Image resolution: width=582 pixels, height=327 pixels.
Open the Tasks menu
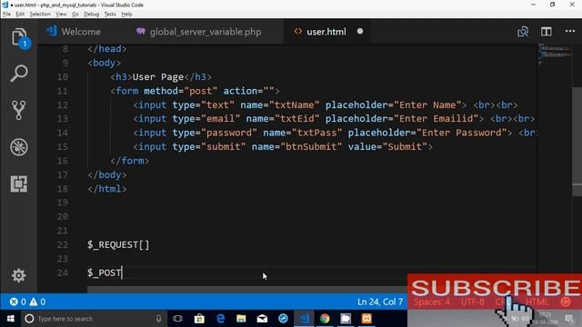pos(110,15)
